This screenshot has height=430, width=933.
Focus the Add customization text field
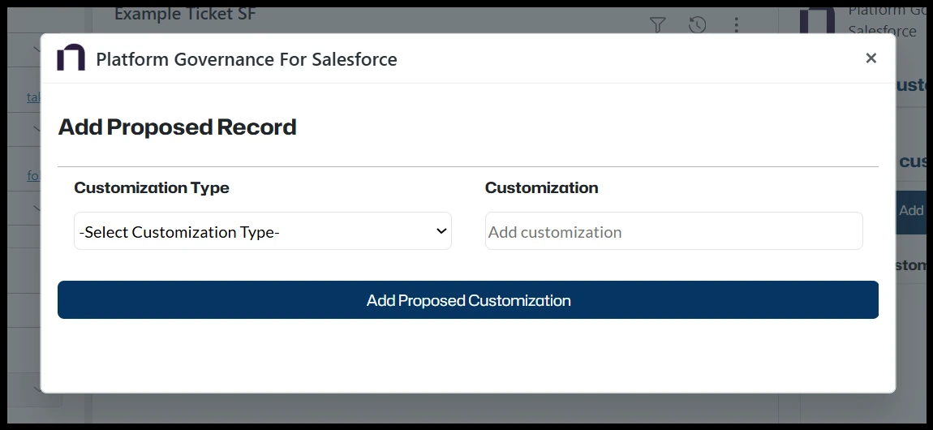click(673, 231)
